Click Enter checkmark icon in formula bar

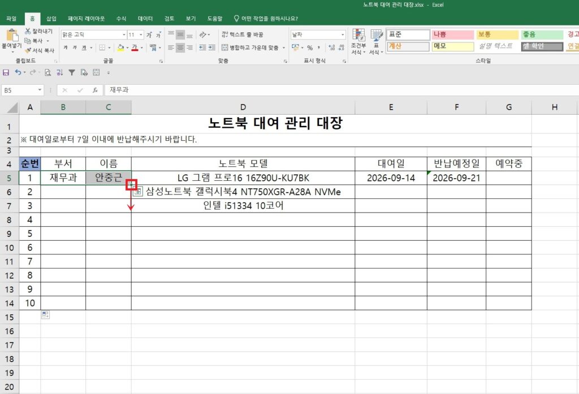coord(80,90)
